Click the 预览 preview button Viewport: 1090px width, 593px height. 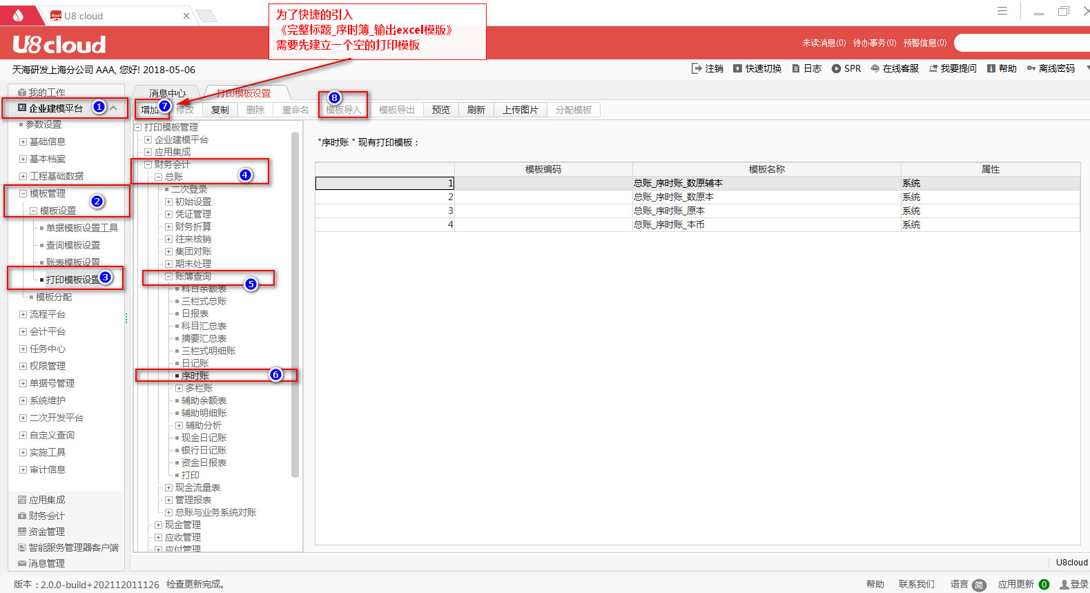tap(441, 110)
